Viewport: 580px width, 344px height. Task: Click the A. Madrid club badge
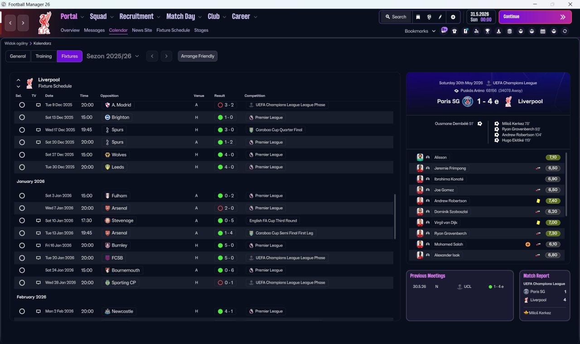[x=107, y=105]
